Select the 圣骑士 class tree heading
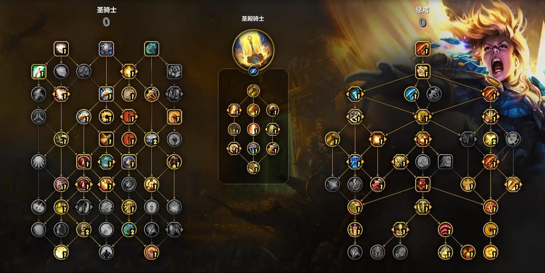 pyautogui.click(x=107, y=10)
